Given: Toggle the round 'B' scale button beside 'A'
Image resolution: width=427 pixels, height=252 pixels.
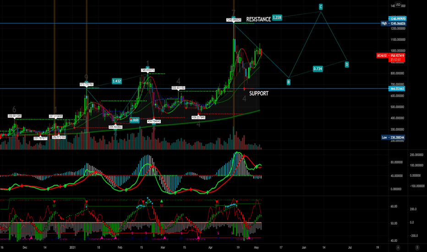Looking at the screenshot, I should point(417,247).
